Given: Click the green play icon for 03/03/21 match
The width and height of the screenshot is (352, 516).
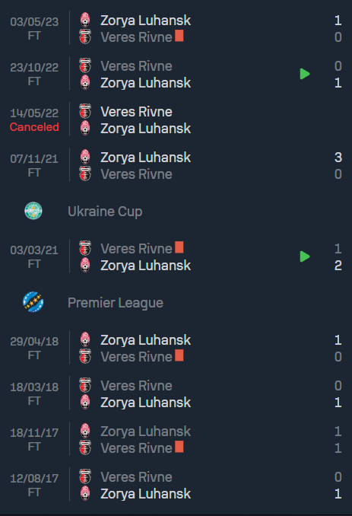Looking at the screenshot, I should tap(305, 256).
